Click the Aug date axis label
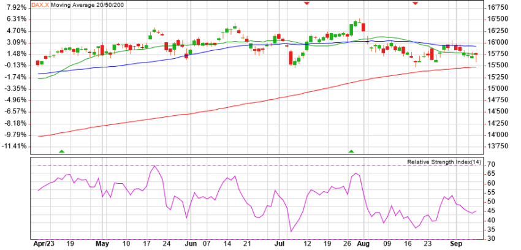The image size is (521, 250). pos(364,244)
